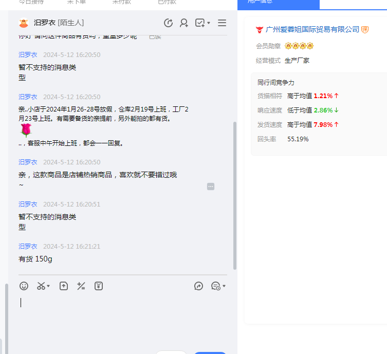Image resolution: width=387 pixels, height=354 pixels.
Task: Open the hamburger menu in chat header
Action: coord(222,23)
